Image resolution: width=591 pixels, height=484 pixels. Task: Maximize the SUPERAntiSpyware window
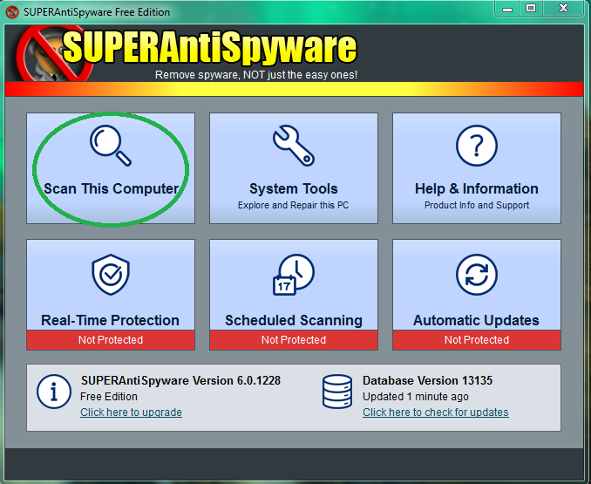(531, 9)
